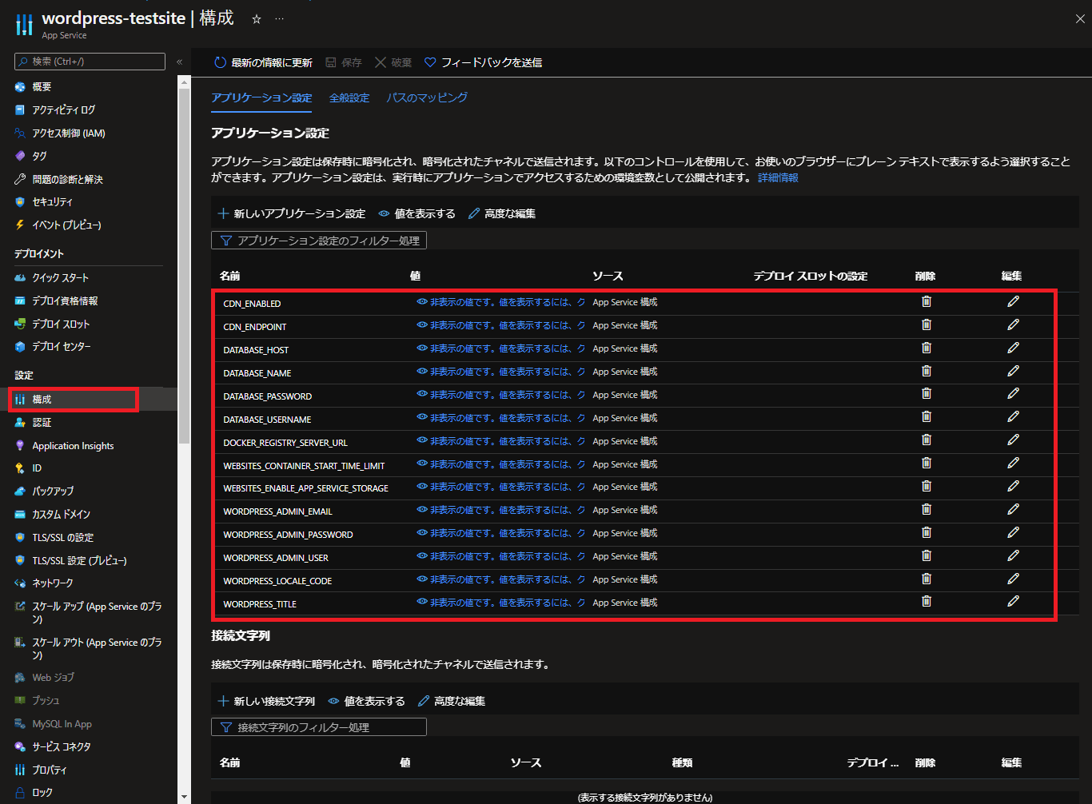Open the ellipsis more options in title
1092x804 pixels.
[279, 19]
